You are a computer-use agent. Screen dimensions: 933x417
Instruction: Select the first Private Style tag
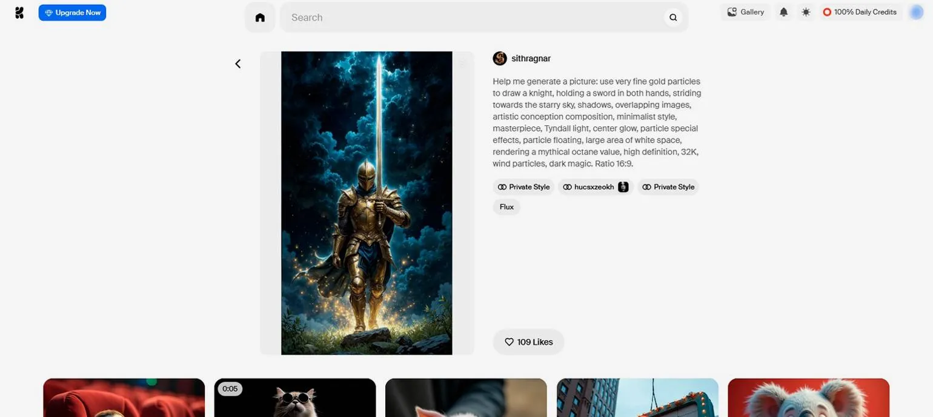[x=523, y=187]
